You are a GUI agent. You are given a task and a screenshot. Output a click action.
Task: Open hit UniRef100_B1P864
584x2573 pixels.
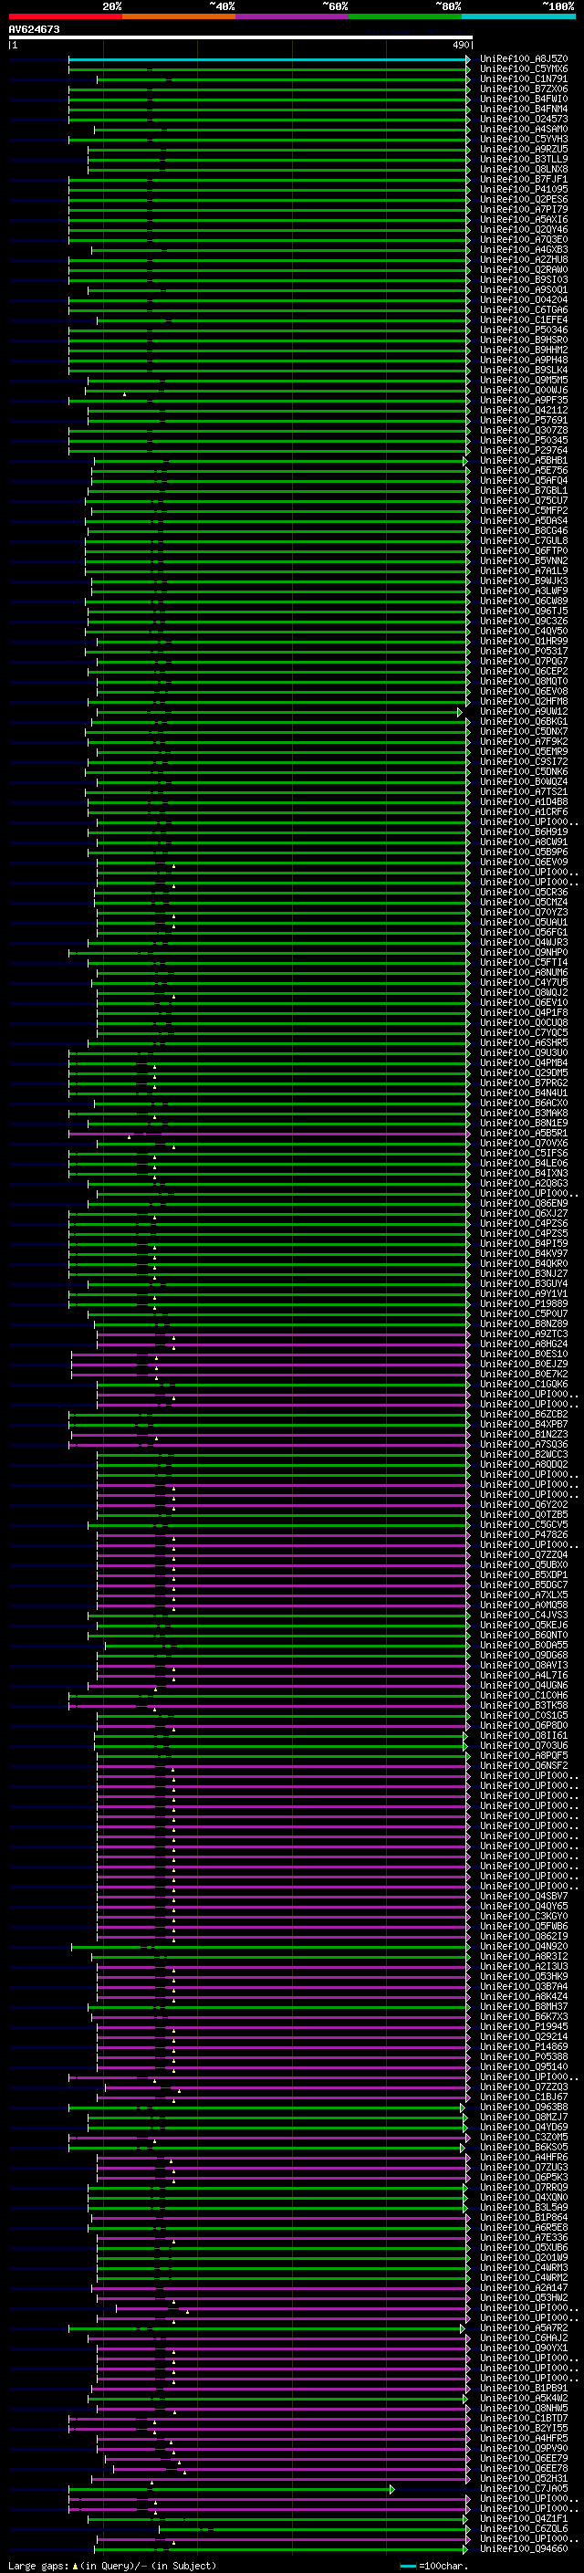coord(524,2217)
